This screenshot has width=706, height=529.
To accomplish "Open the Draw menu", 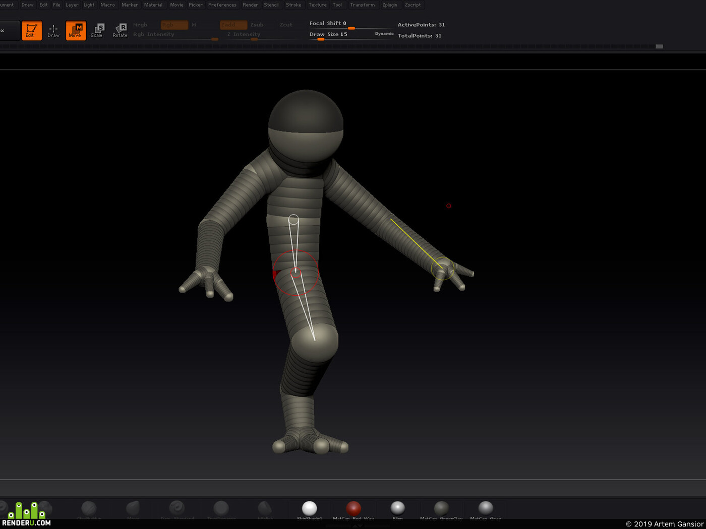I will [x=27, y=5].
